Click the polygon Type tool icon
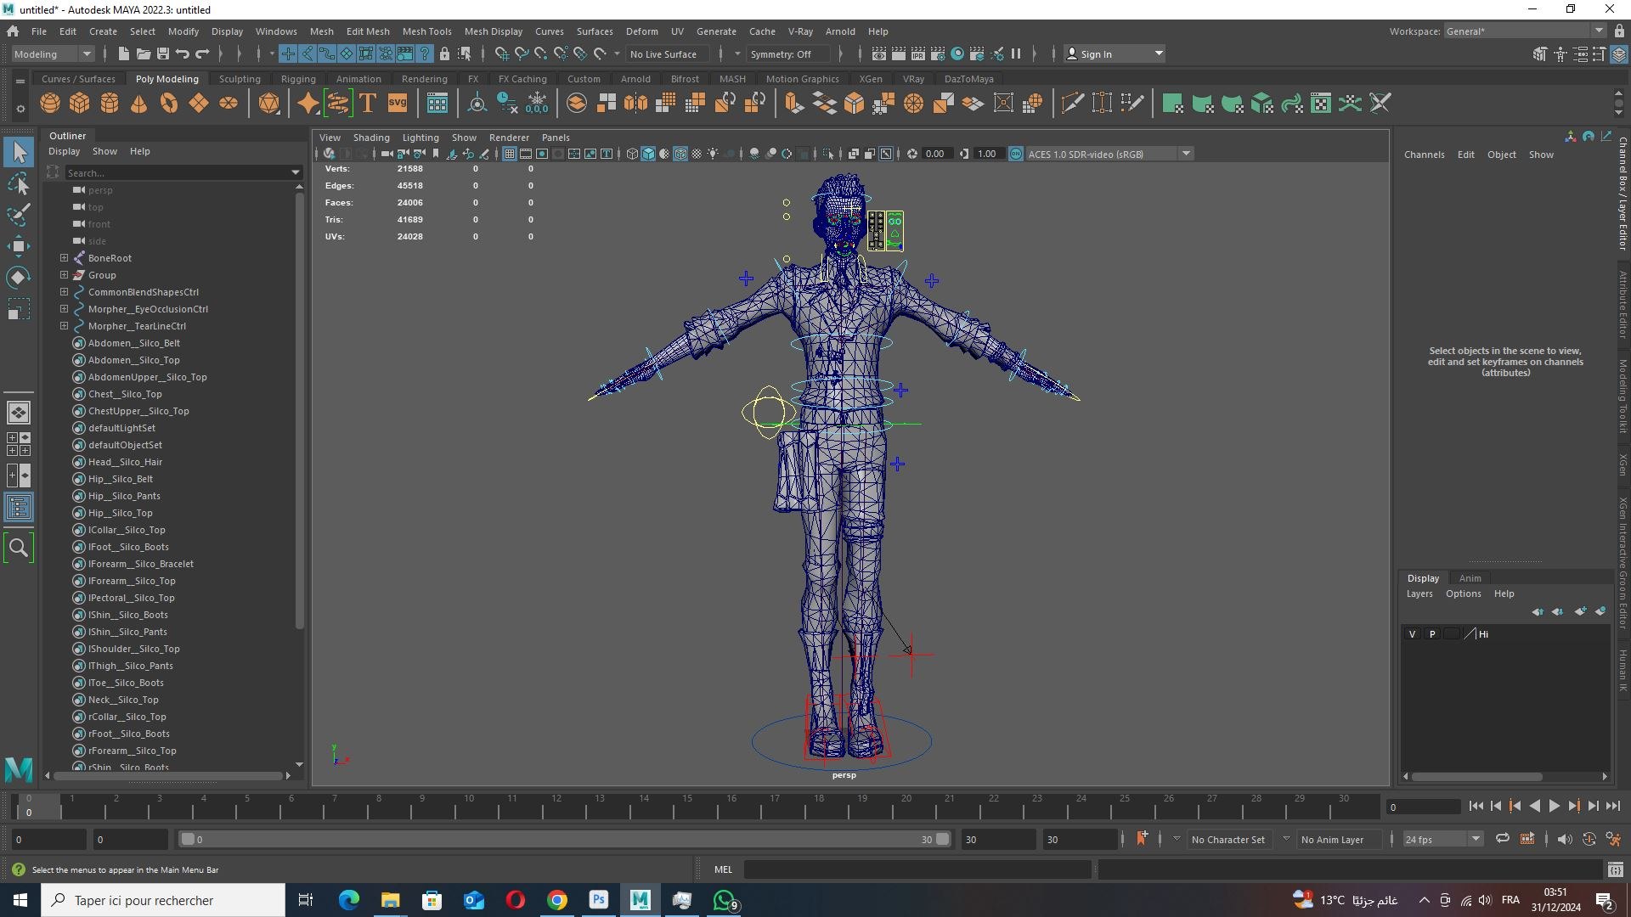Screen dimensions: 1631x917 [x=368, y=104]
